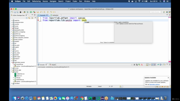The height and width of the screenshot is (101, 180).
Task: Click the green Run button in toolbar
Action: [x=31, y=12]
